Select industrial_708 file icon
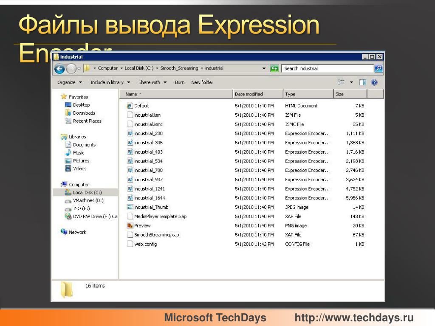Viewport: 435px width, 326px height. tap(130, 170)
